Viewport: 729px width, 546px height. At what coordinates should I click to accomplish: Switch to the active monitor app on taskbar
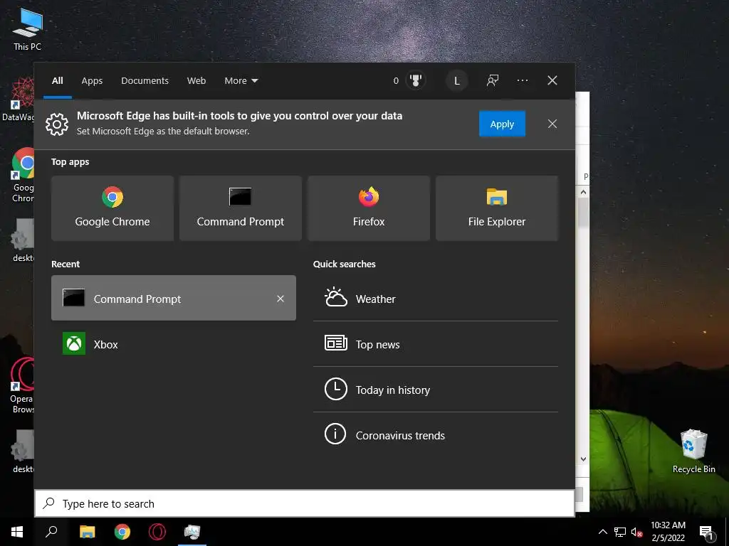[x=192, y=532]
